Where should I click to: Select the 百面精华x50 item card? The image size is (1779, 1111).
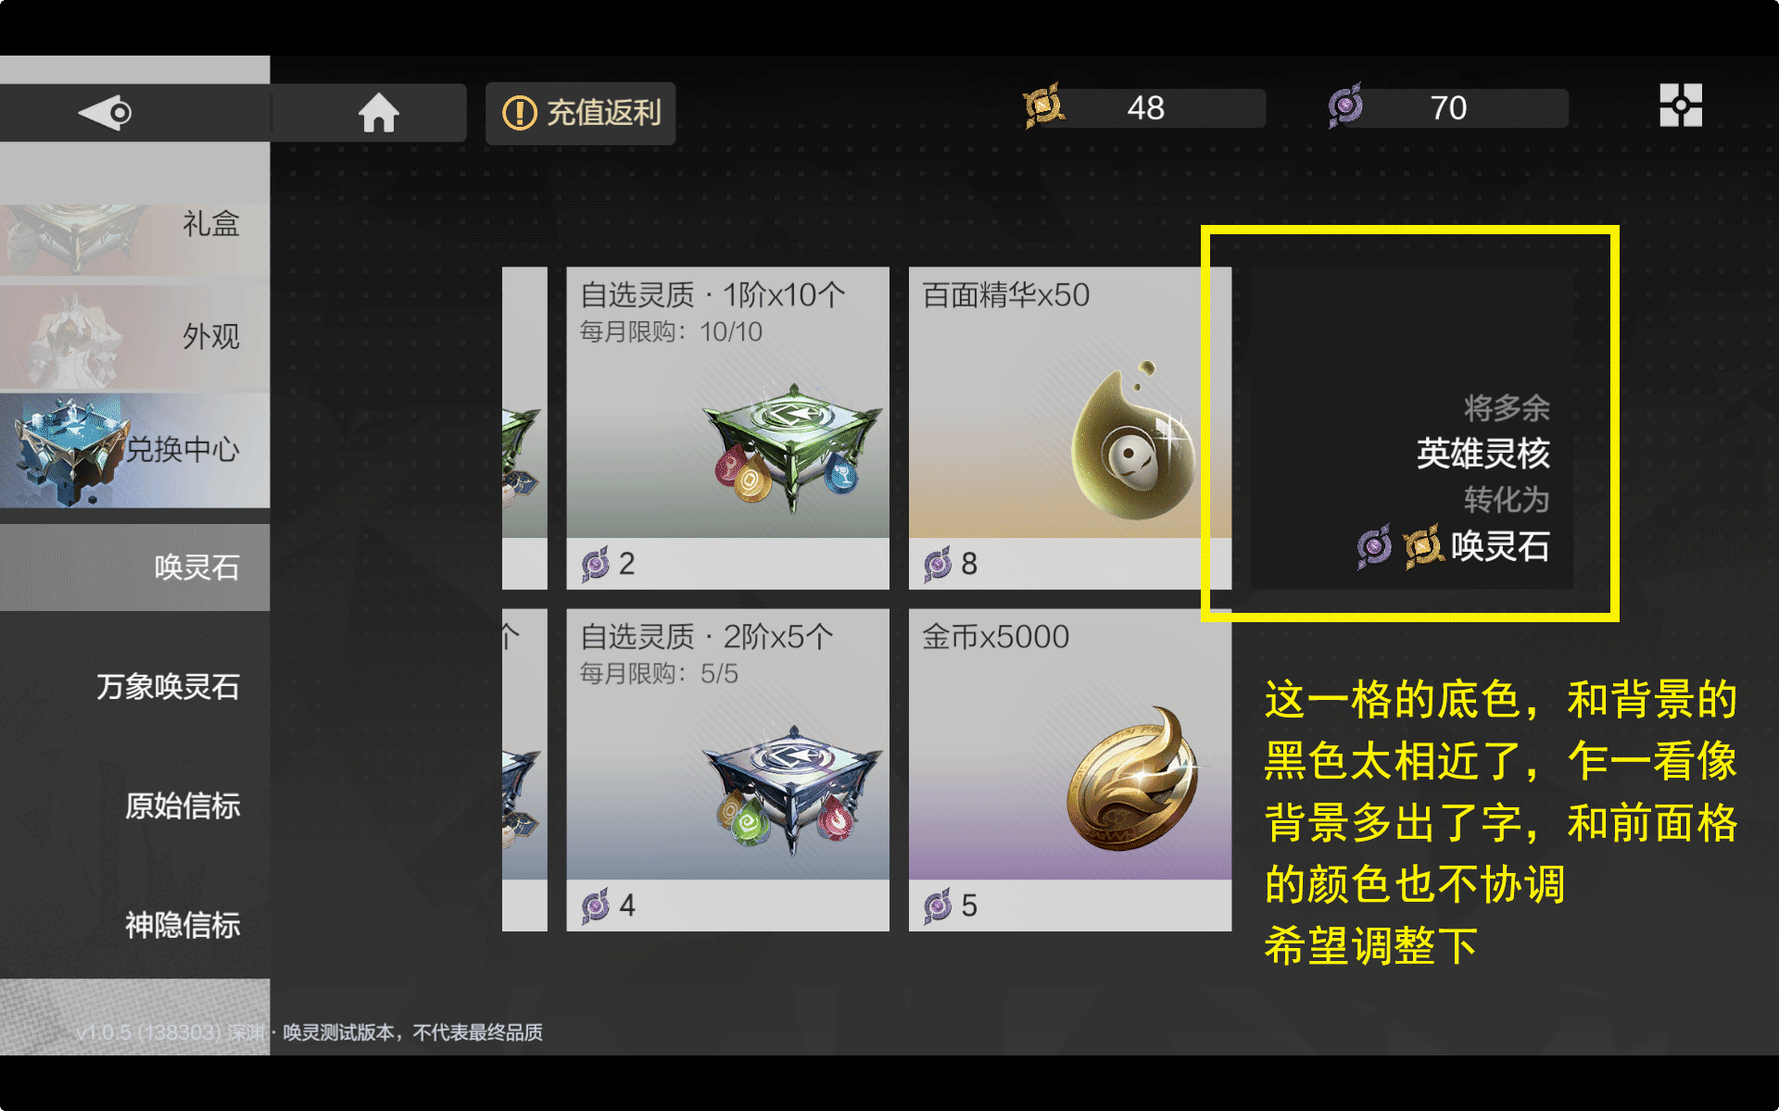click(1069, 428)
